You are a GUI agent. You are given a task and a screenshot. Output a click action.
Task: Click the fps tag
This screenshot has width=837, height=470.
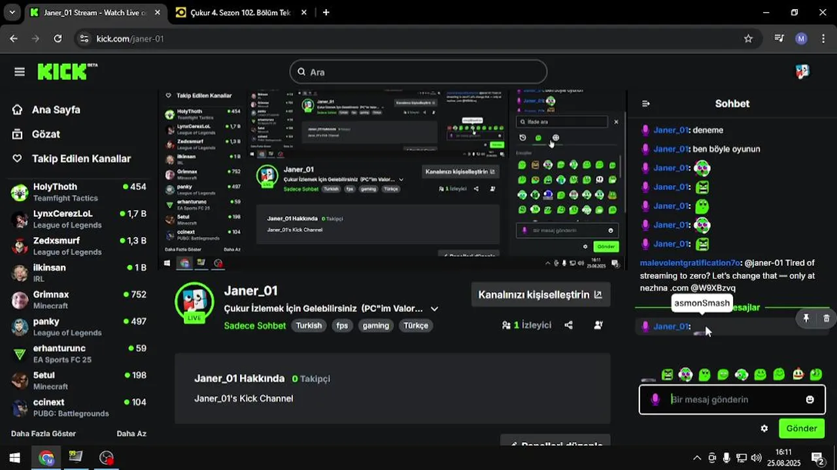click(x=342, y=325)
